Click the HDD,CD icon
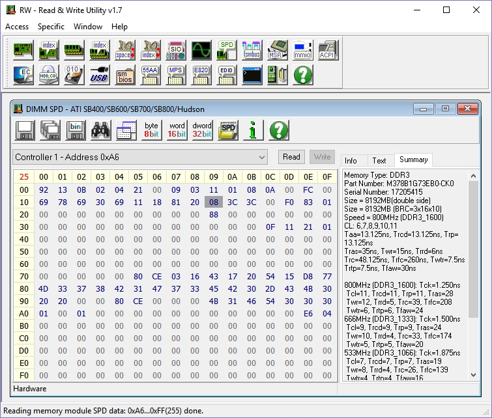Viewport: 492px width, 418px height. click(x=49, y=75)
